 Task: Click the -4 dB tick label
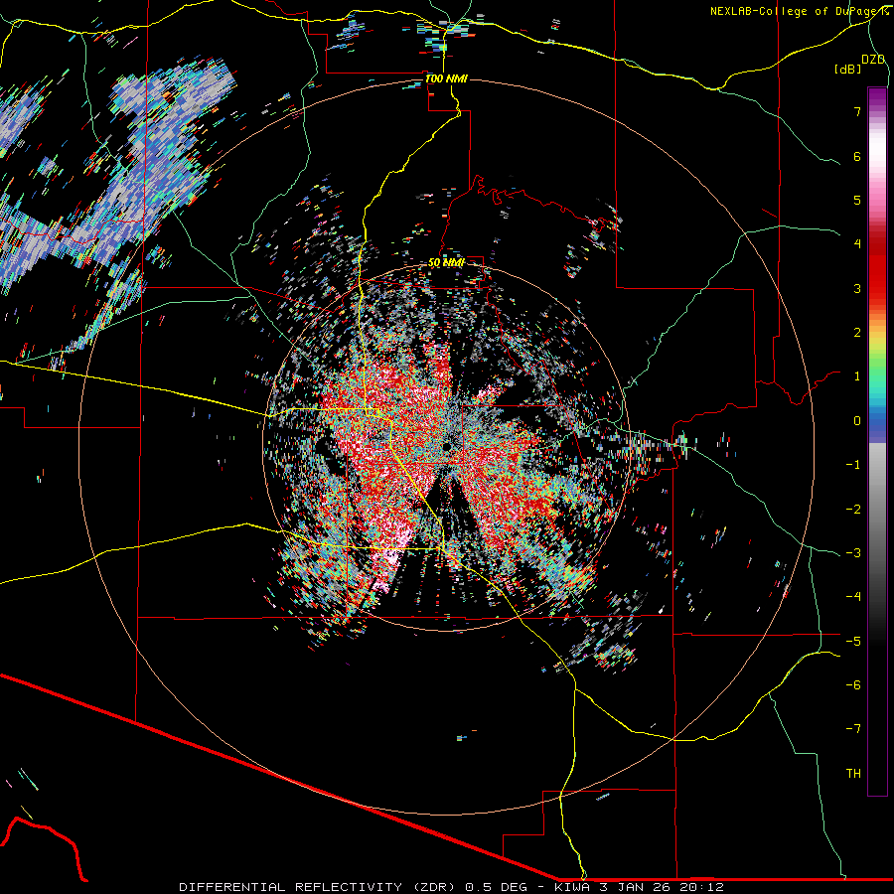tap(853, 597)
